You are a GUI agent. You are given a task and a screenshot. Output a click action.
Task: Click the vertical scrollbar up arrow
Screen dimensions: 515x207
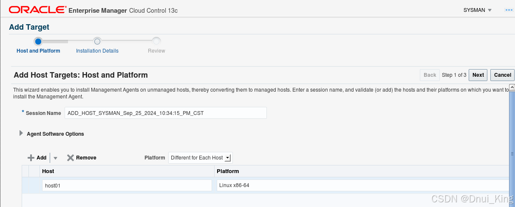pyautogui.click(x=512, y=87)
